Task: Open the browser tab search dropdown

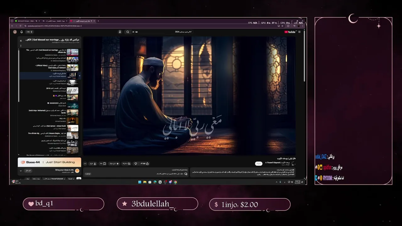Action: tap(12, 21)
